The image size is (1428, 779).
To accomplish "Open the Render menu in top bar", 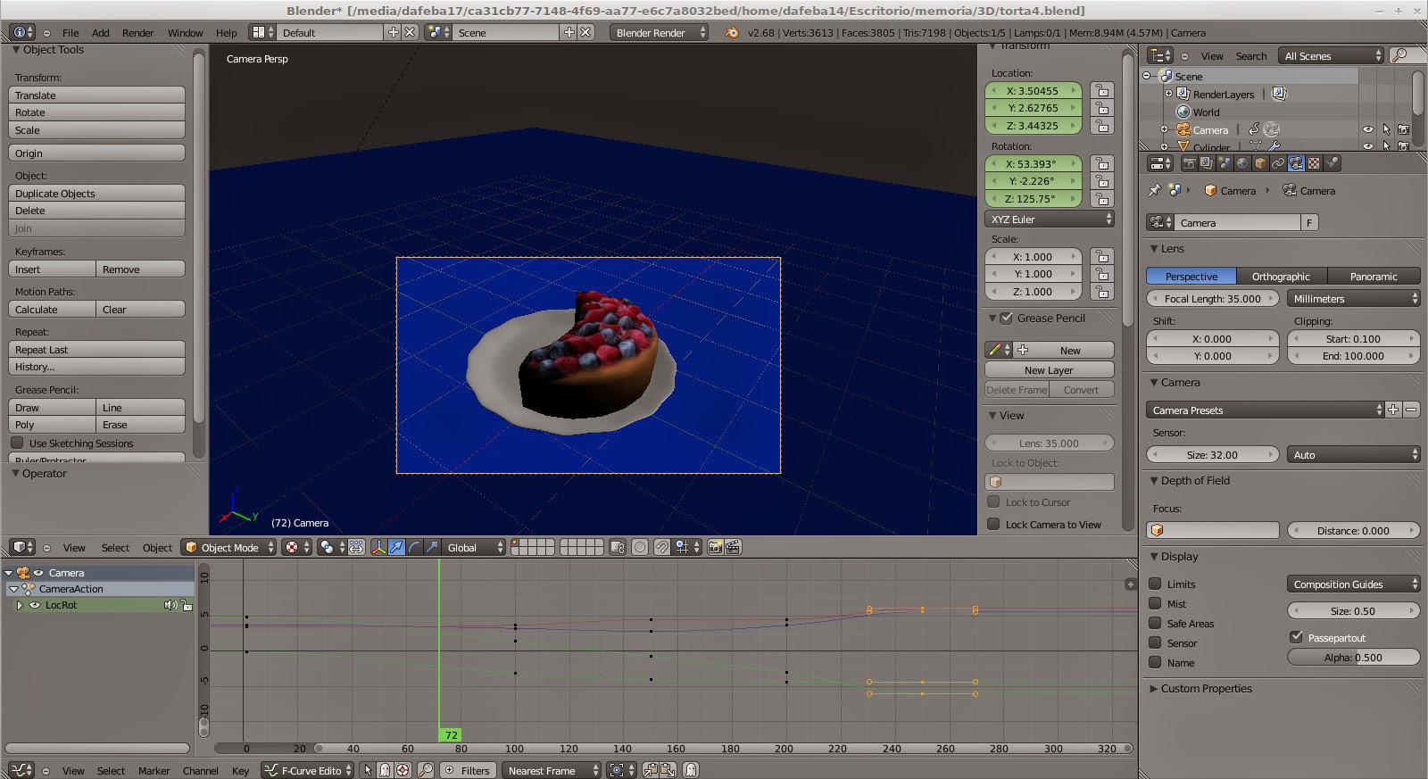I will 137,32.
